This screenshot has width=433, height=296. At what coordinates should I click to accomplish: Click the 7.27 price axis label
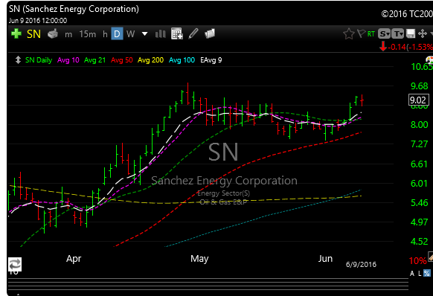tap(419, 144)
